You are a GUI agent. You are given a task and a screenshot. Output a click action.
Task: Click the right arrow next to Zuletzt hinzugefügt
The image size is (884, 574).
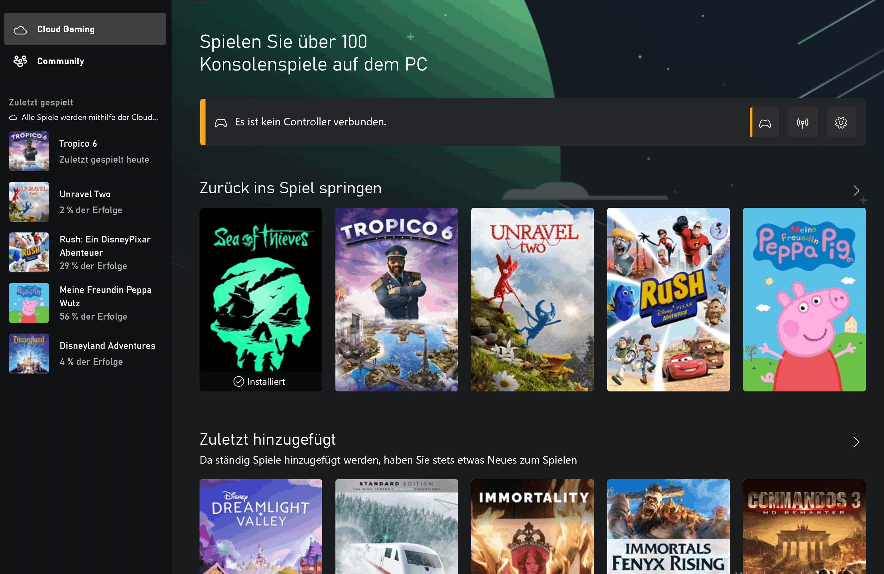[x=856, y=442]
